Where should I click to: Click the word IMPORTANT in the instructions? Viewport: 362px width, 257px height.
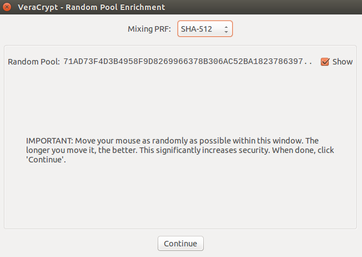49,141
